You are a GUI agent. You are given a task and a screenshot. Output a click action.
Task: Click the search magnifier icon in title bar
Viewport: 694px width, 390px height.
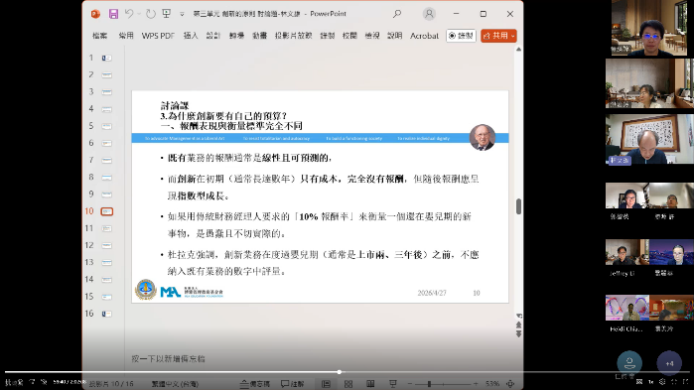tap(397, 14)
